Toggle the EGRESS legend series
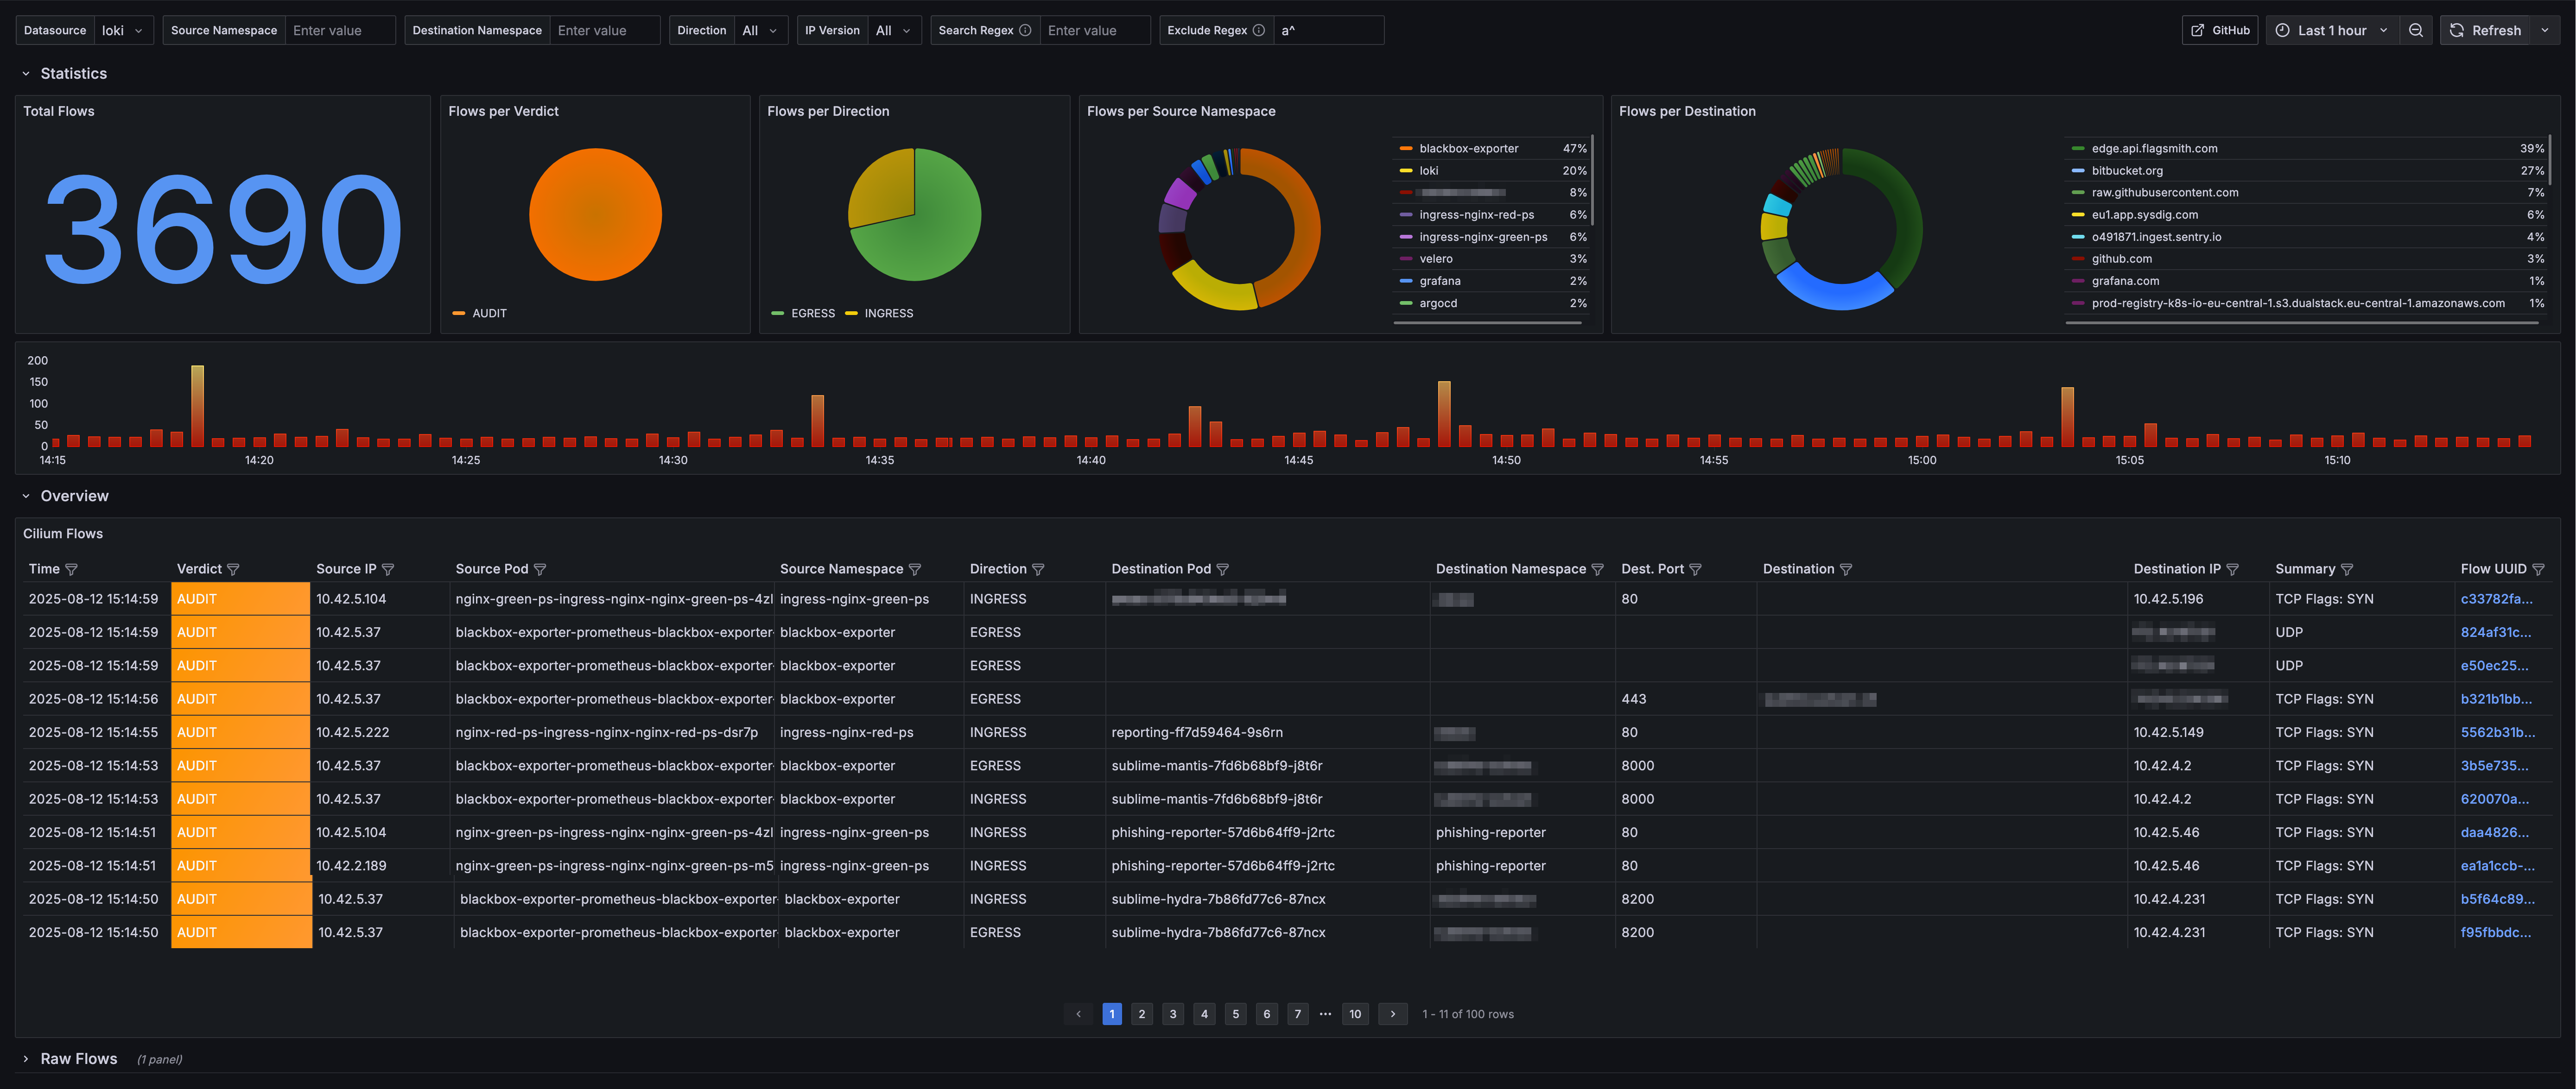The width and height of the screenshot is (2576, 1089). tap(812, 314)
